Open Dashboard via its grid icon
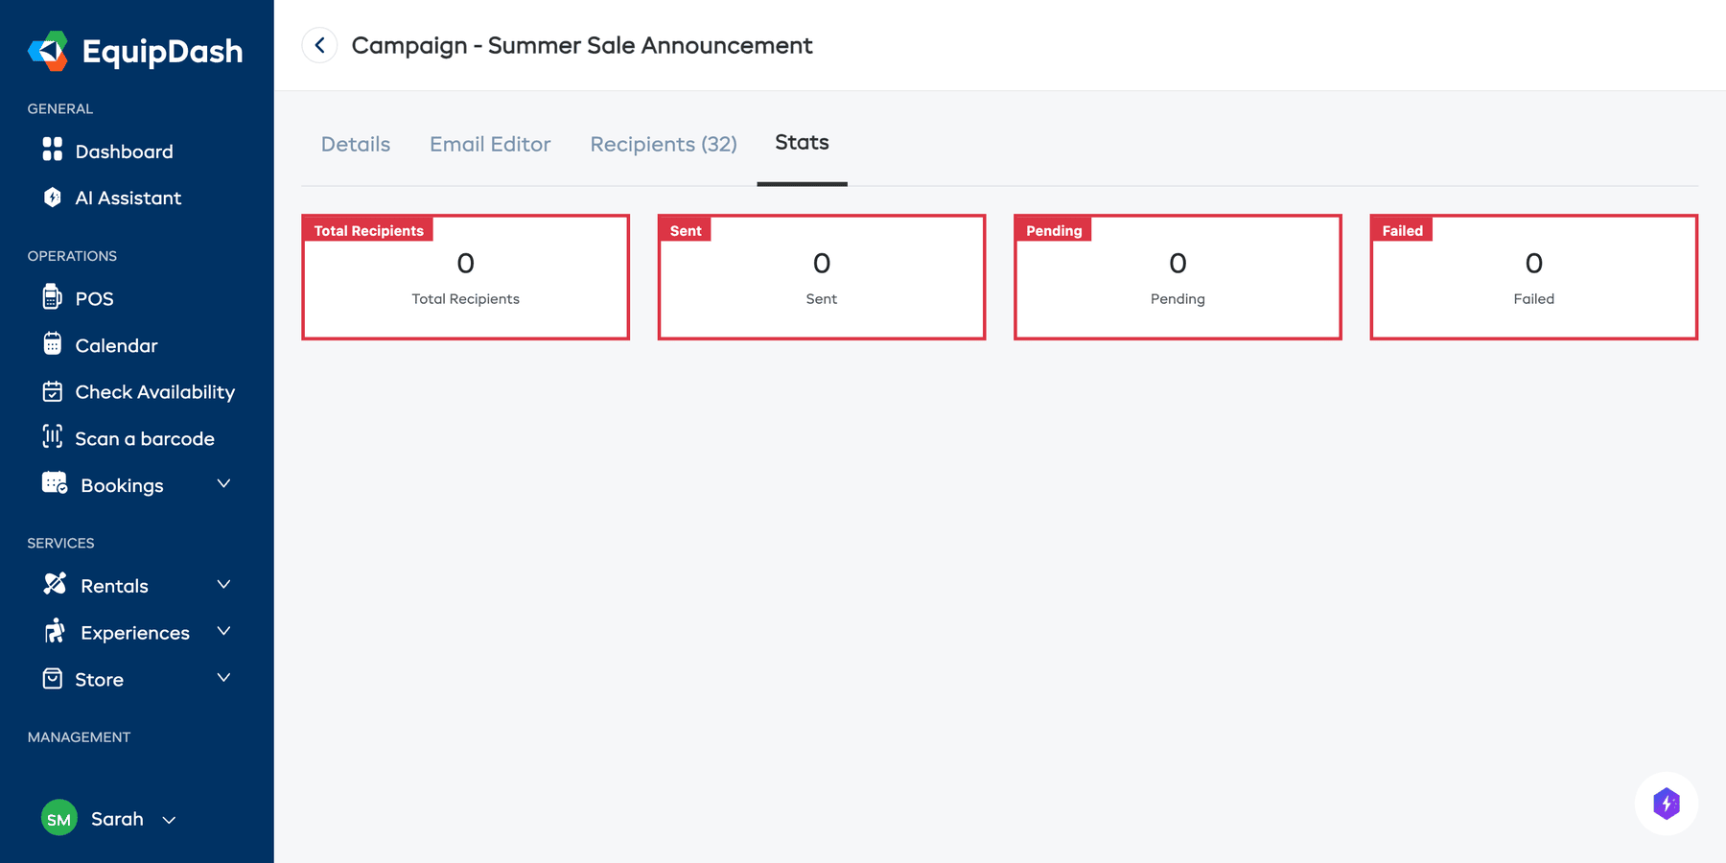The width and height of the screenshot is (1726, 863). click(53, 150)
